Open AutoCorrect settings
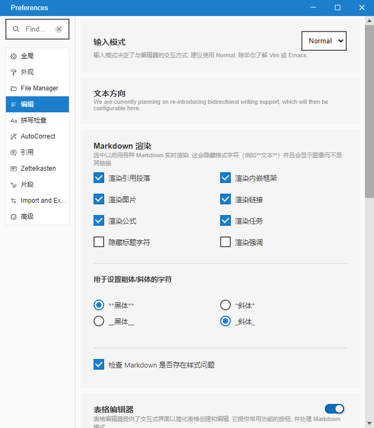 (x=37, y=136)
